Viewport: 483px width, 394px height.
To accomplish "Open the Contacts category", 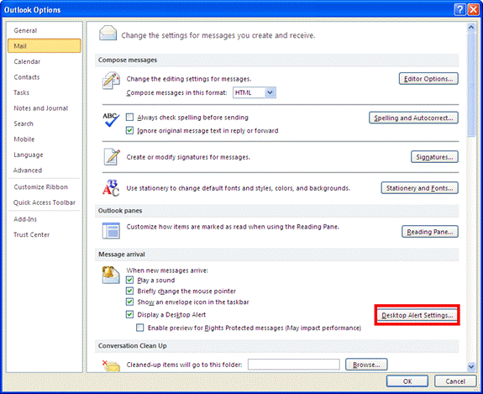I will click(45, 77).
